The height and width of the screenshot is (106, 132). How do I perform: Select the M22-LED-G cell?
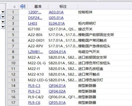(x=38, y=80)
